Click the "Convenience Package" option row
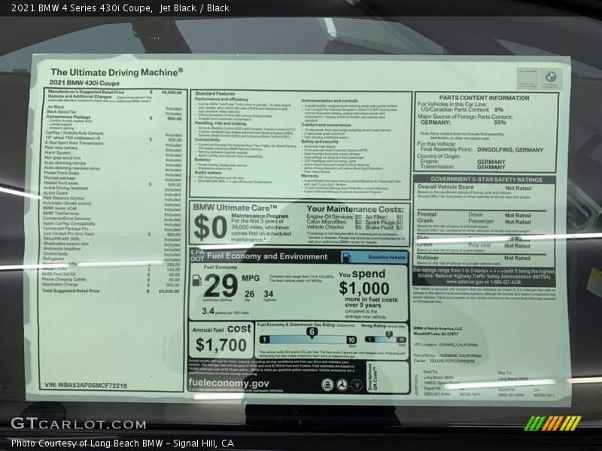Screen dimensions: 602x451 pos(114,117)
